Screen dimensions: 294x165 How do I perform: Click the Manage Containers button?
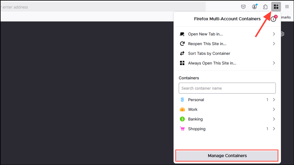click(x=227, y=156)
